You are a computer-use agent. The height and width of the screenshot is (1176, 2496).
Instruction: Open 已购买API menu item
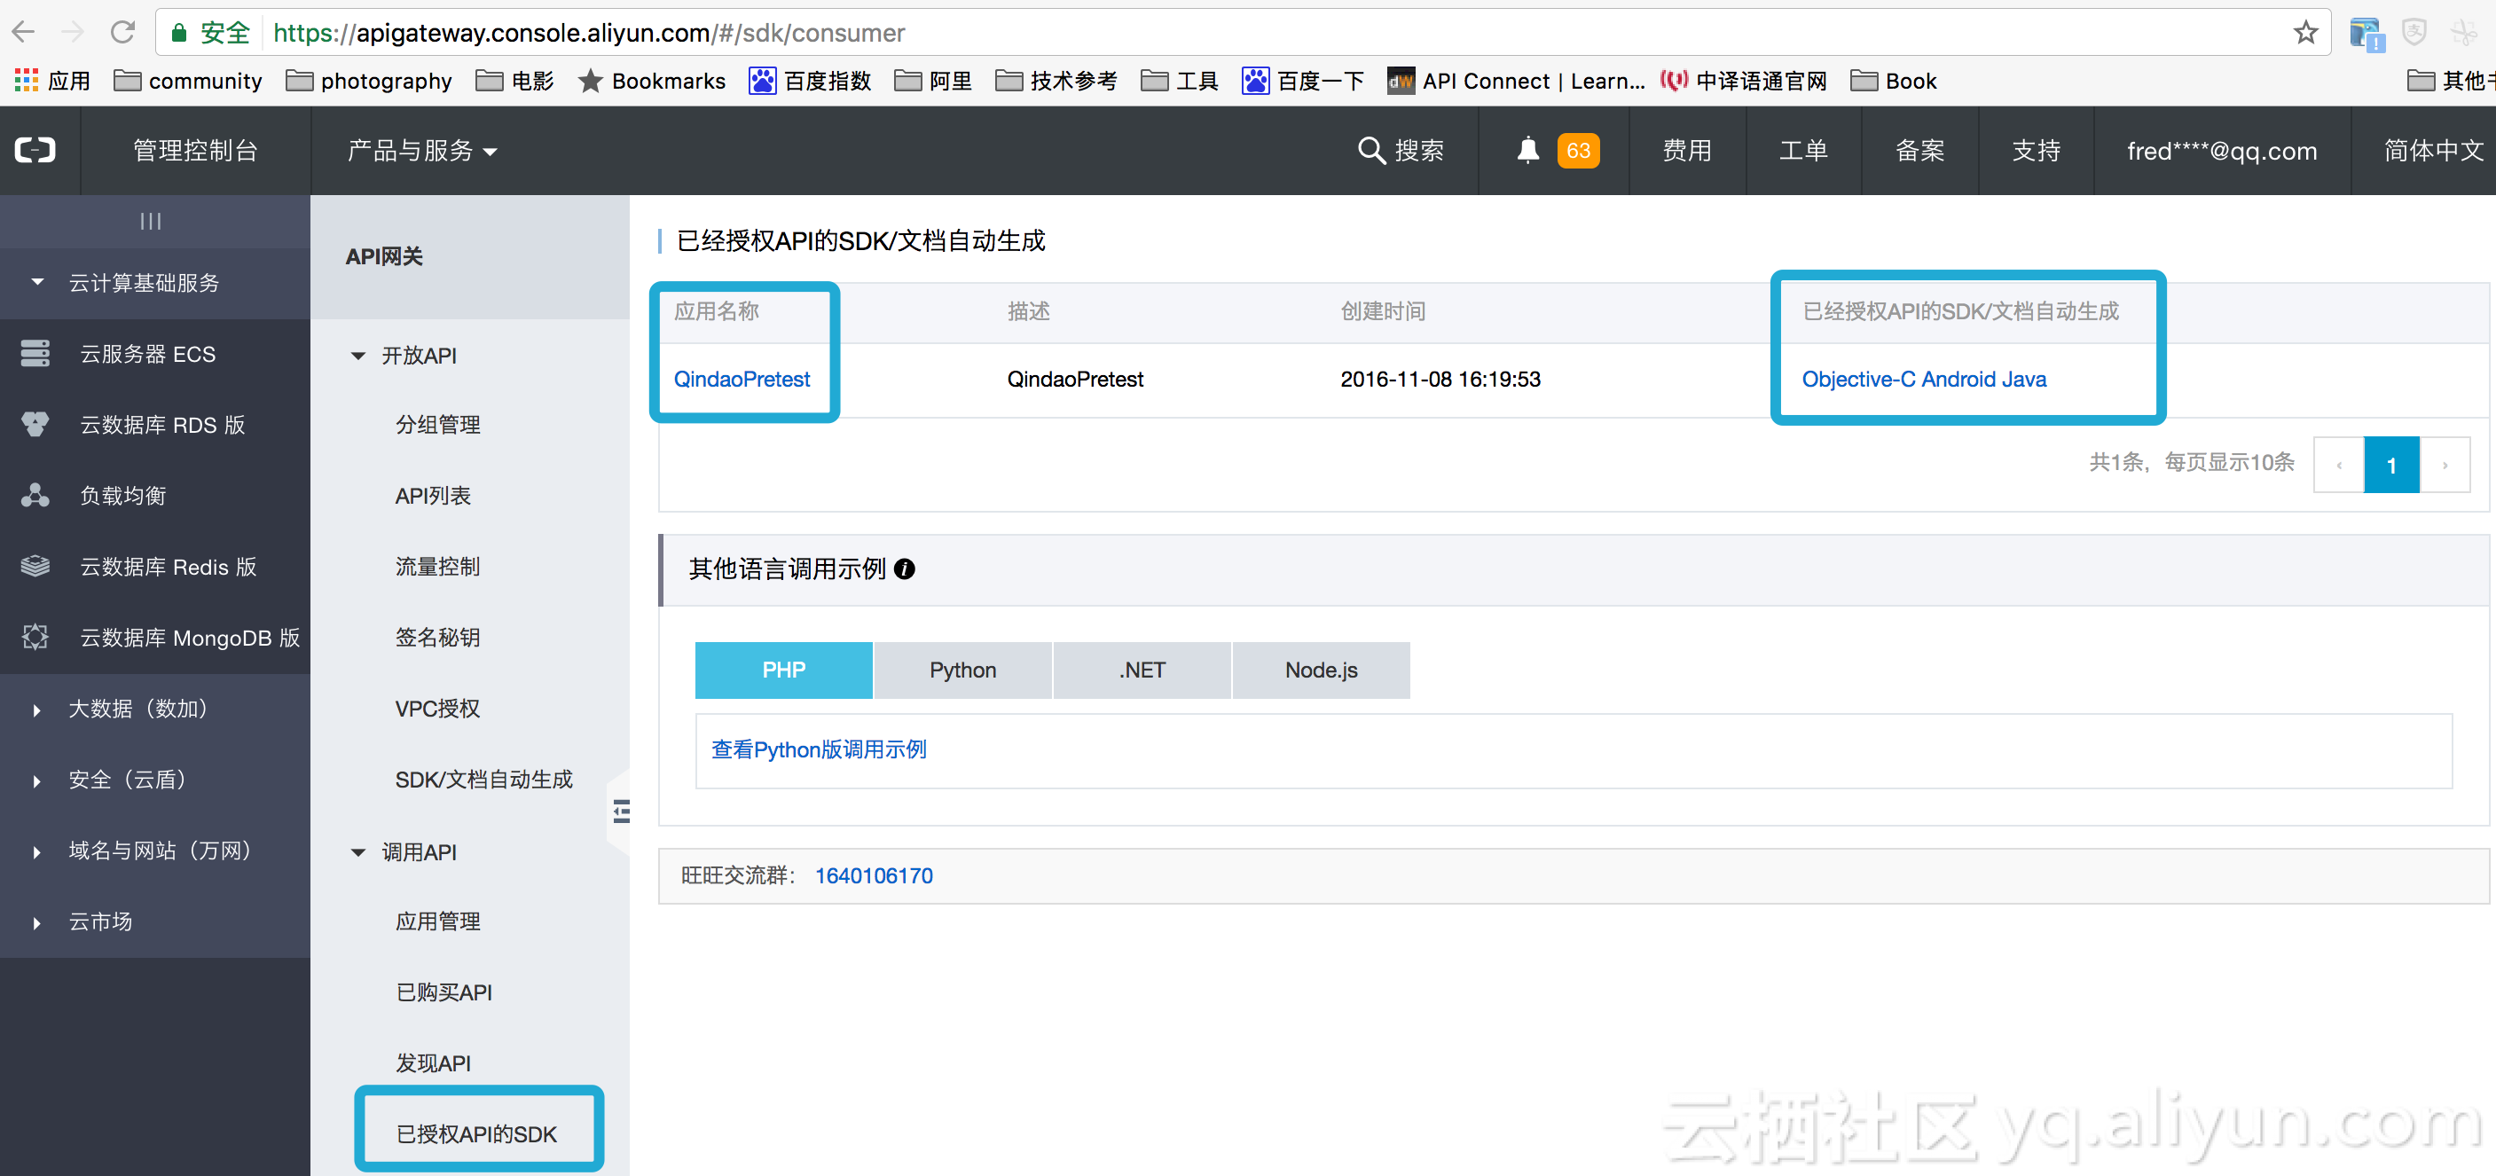click(443, 992)
